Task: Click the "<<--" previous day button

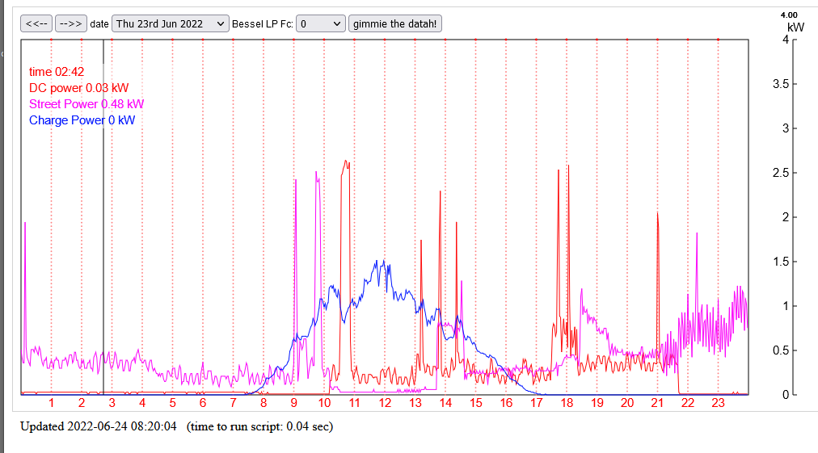Action: 36,23
